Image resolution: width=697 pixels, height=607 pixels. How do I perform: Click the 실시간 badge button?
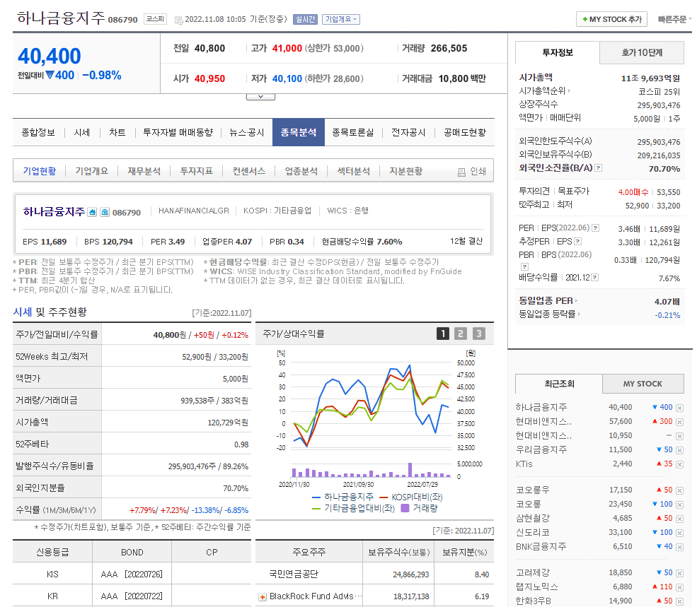(x=305, y=19)
